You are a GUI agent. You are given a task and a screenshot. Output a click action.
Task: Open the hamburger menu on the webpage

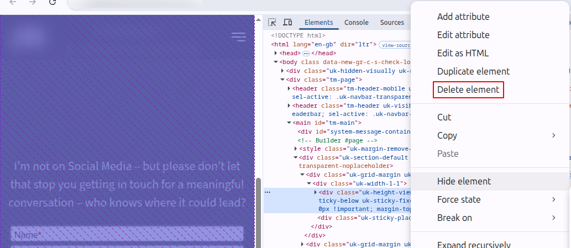(239, 36)
